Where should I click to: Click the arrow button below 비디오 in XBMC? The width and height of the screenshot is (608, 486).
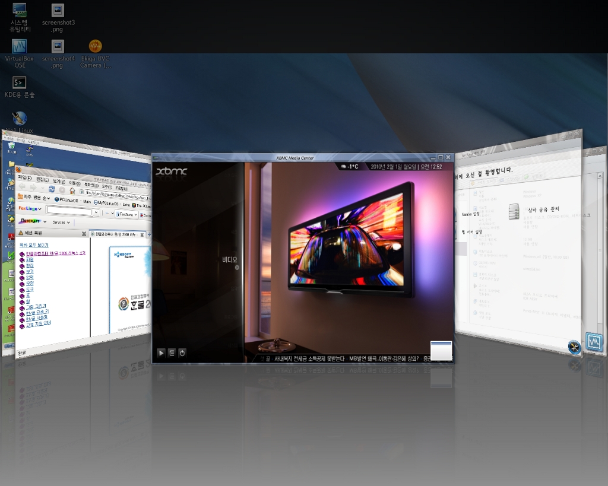pyautogui.click(x=237, y=268)
